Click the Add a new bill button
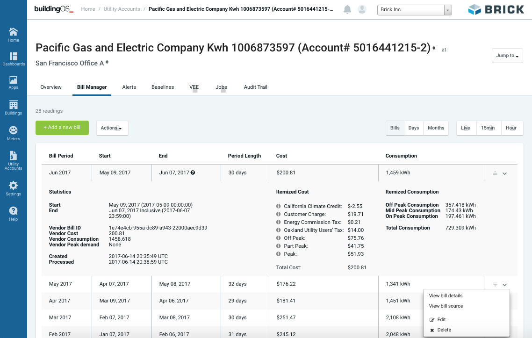Viewport: 532px width, 338px height. tap(62, 128)
